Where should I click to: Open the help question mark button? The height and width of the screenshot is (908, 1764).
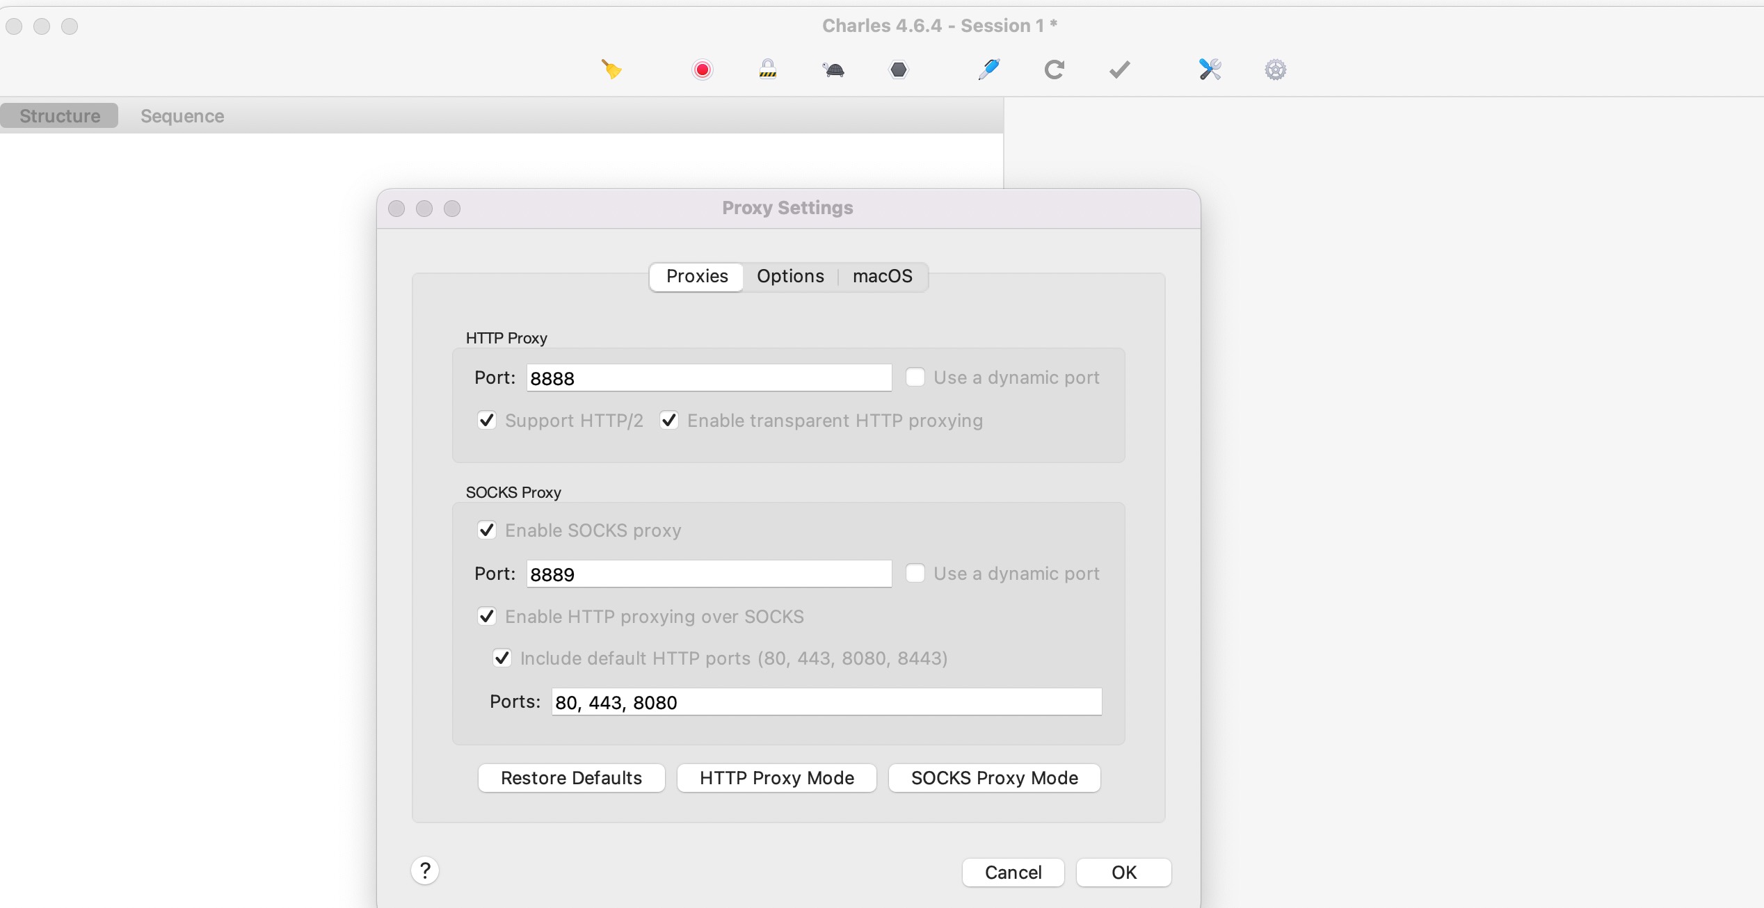pyautogui.click(x=425, y=870)
